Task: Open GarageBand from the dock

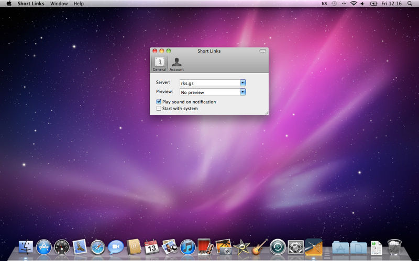Action: tap(259, 247)
